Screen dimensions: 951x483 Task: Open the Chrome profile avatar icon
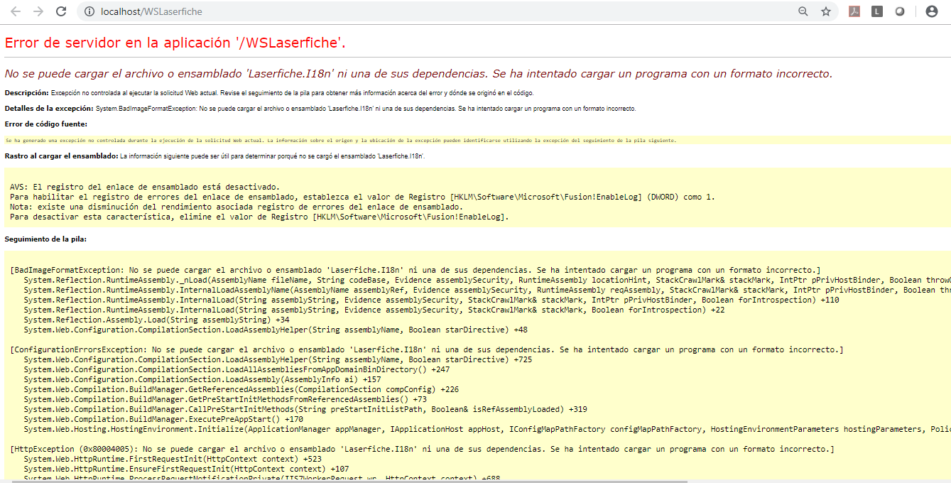click(931, 11)
